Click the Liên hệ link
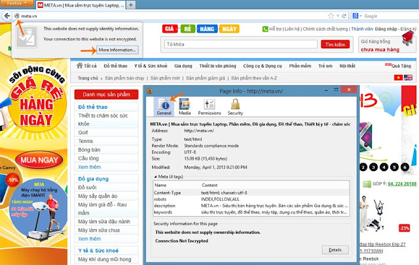 [292, 29]
